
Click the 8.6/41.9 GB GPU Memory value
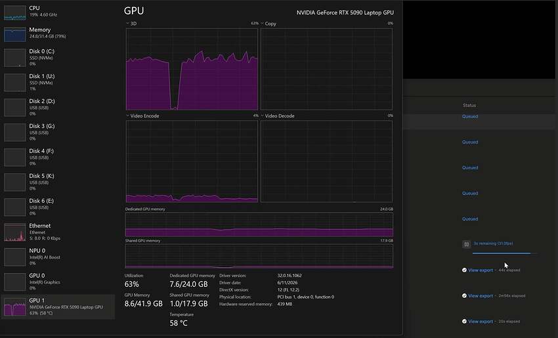click(x=143, y=304)
